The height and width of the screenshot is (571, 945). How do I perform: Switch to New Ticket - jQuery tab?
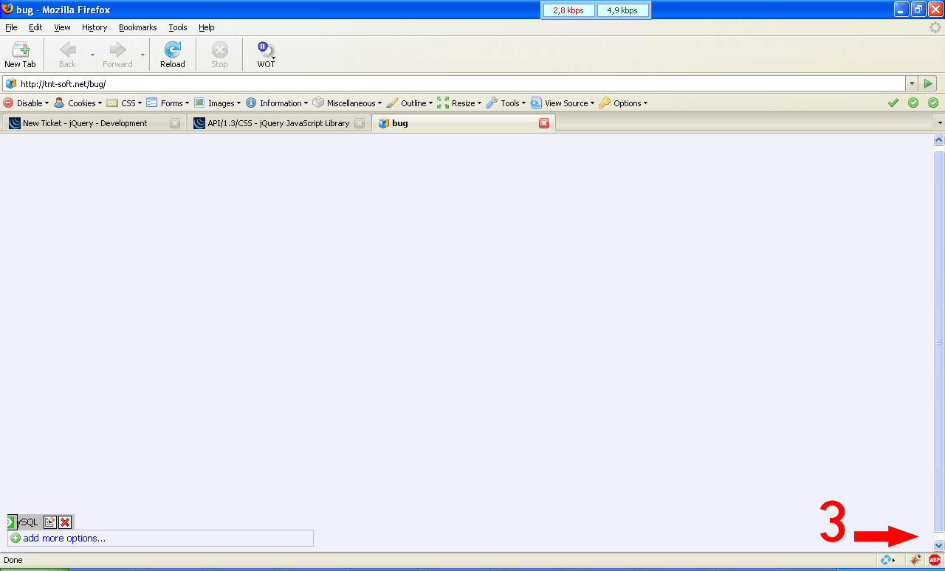[x=85, y=123]
